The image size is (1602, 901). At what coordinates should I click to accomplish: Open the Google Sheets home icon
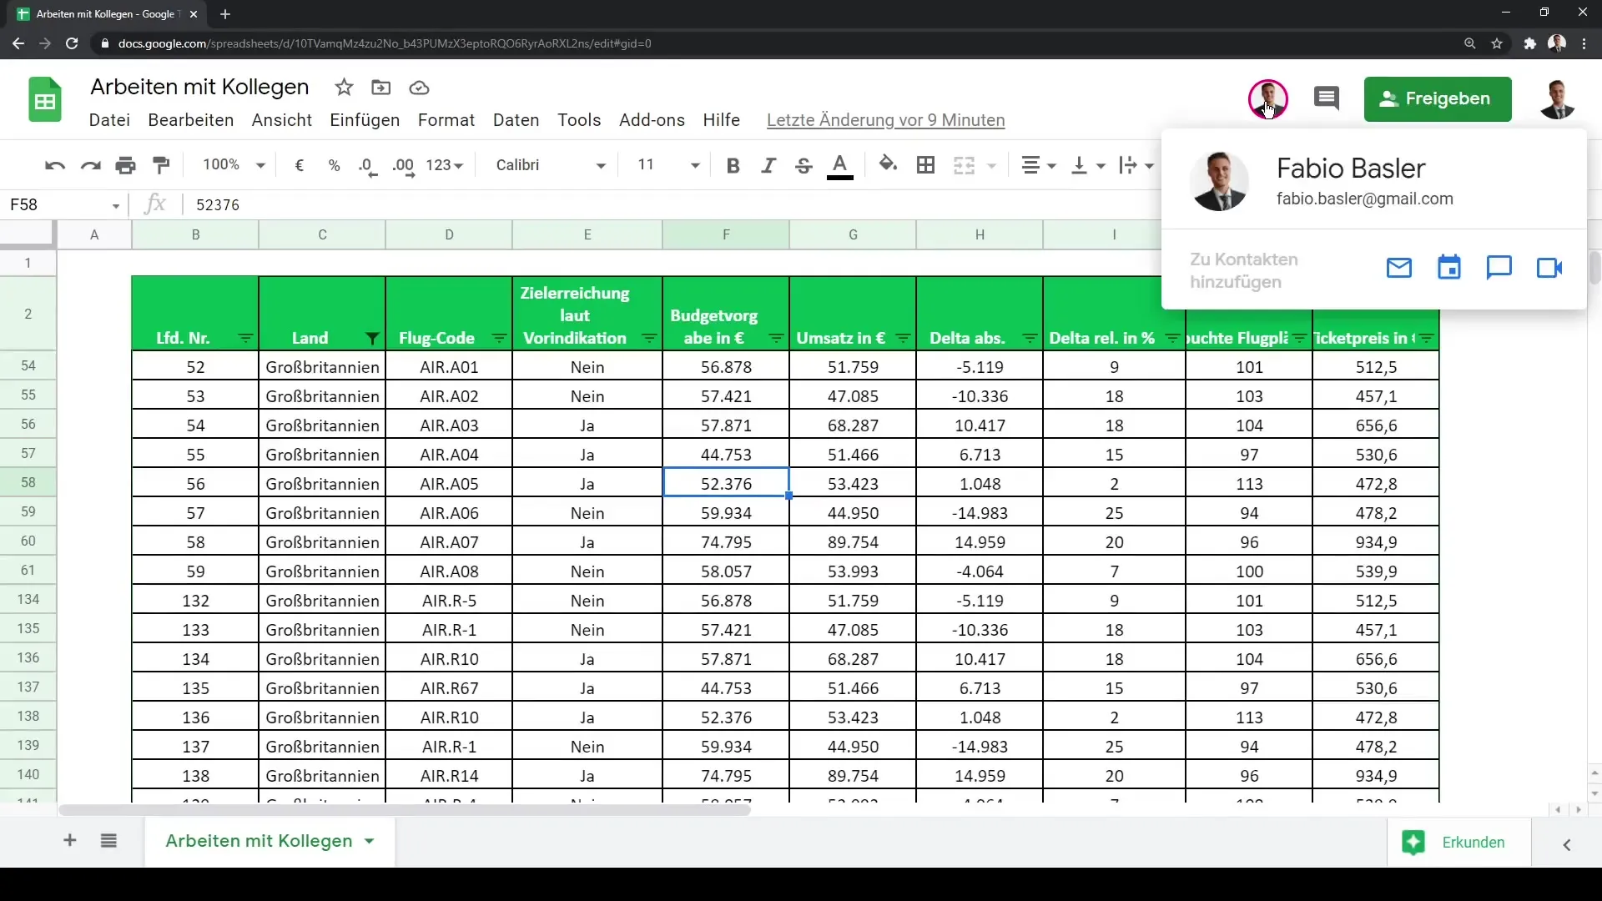pyautogui.click(x=45, y=100)
